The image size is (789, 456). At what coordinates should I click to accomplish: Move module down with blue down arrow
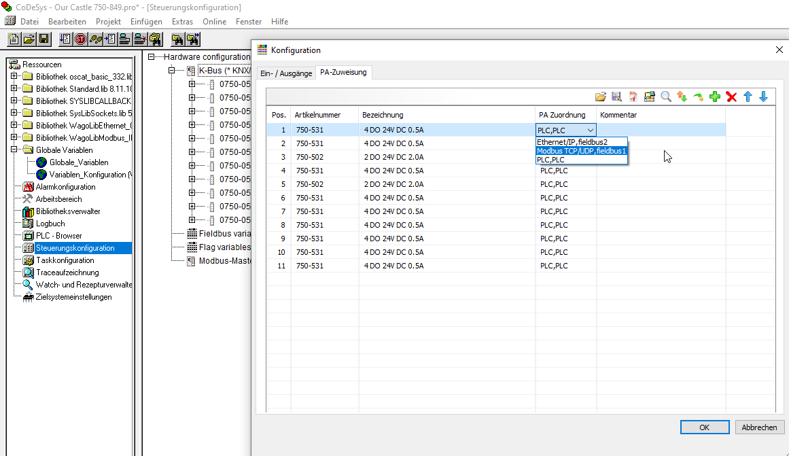pos(763,97)
